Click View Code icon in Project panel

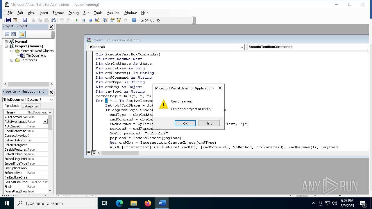click(x=7, y=34)
